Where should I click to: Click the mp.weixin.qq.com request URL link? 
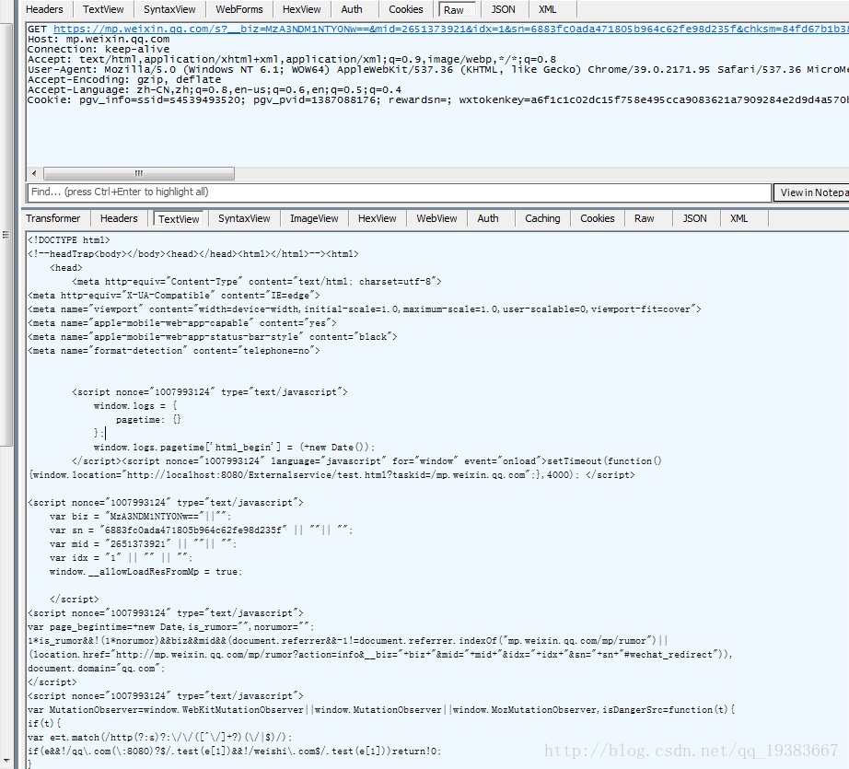pos(450,29)
